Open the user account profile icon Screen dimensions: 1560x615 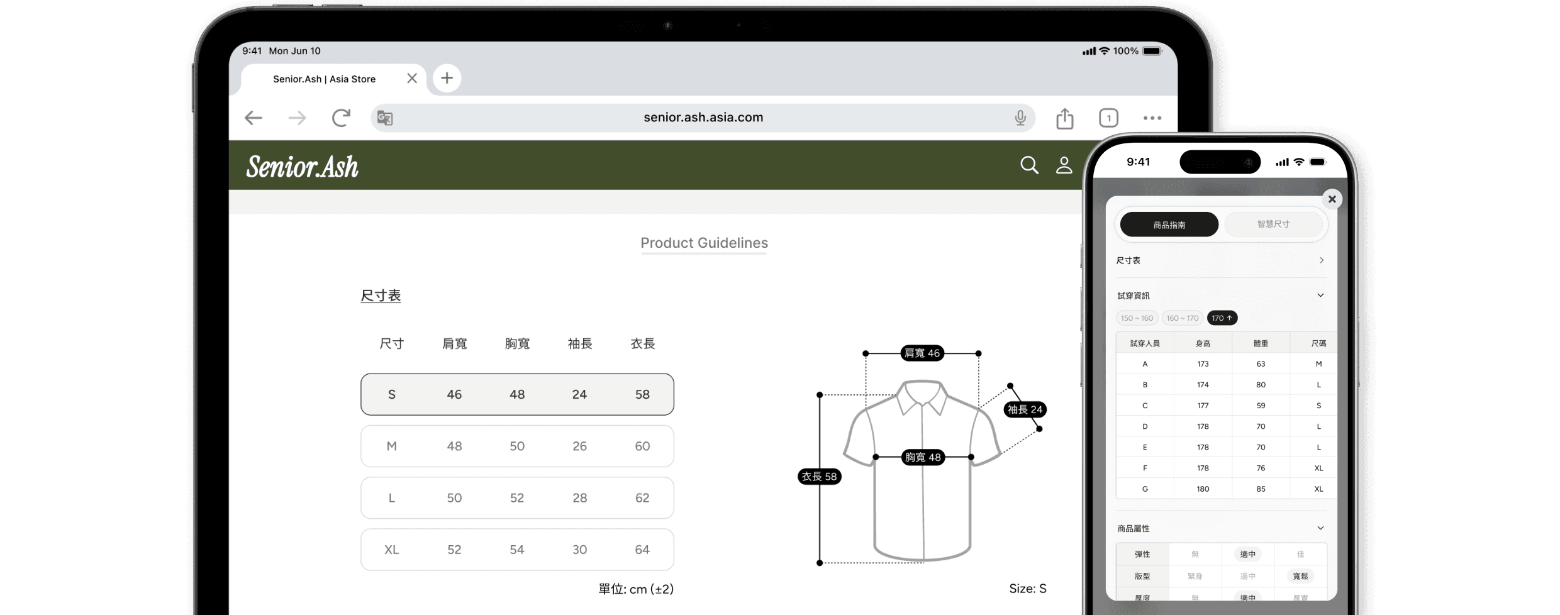1064,165
